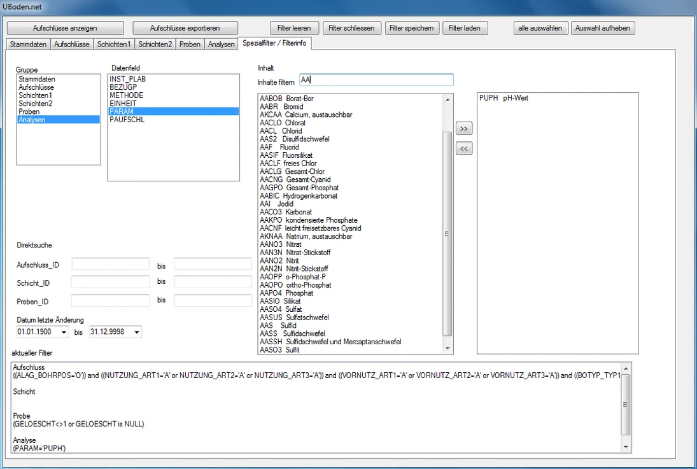The width and height of the screenshot is (697, 469).
Task: Switch to the Stammdaten tab
Action: coord(28,44)
